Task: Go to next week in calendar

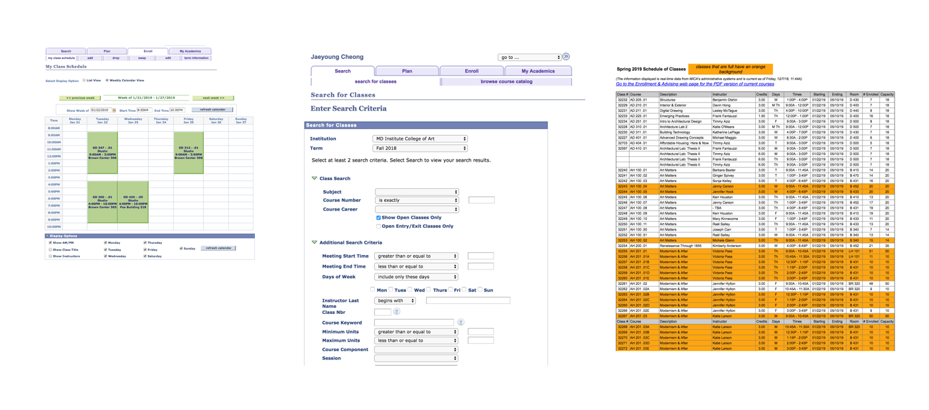Action: click(213, 98)
